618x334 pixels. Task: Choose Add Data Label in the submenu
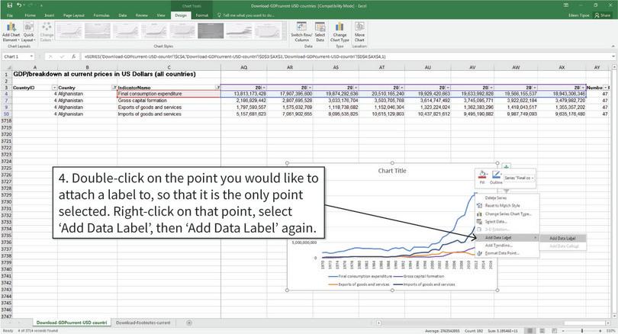click(x=562, y=238)
